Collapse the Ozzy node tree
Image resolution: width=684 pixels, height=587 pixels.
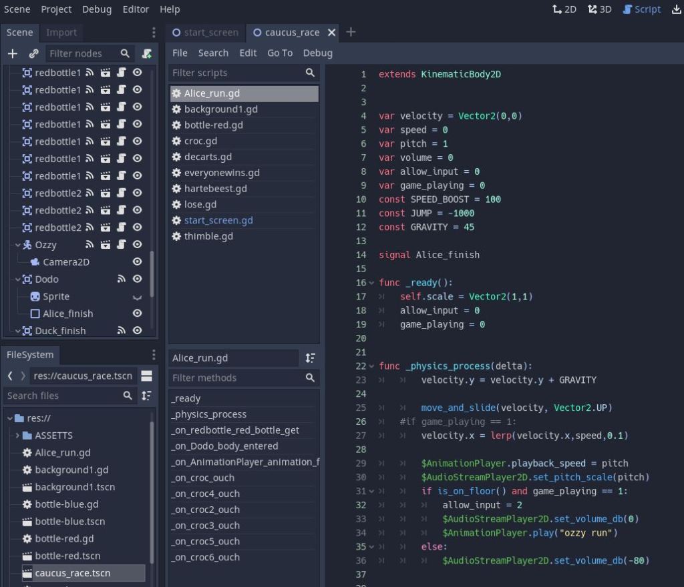click(x=18, y=245)
